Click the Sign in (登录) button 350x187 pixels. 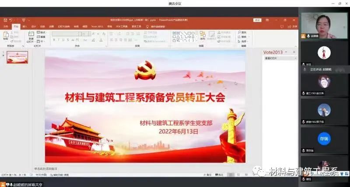257,20
